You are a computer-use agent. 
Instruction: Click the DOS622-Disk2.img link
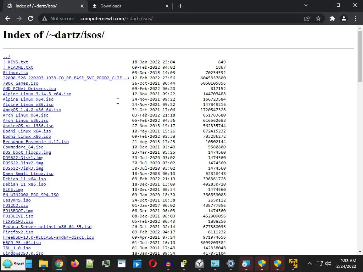tap(23, 163)
